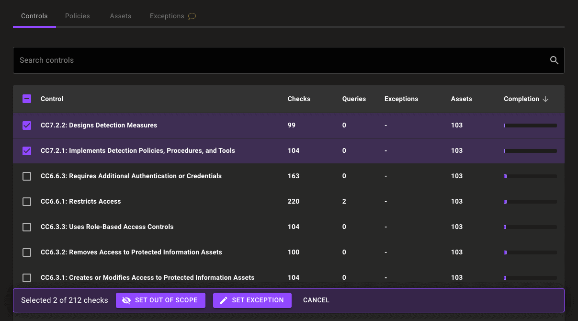Open CC6.3.2 Removes Access control link
Viewport: 578px width, 321px height.
[131, 252]
